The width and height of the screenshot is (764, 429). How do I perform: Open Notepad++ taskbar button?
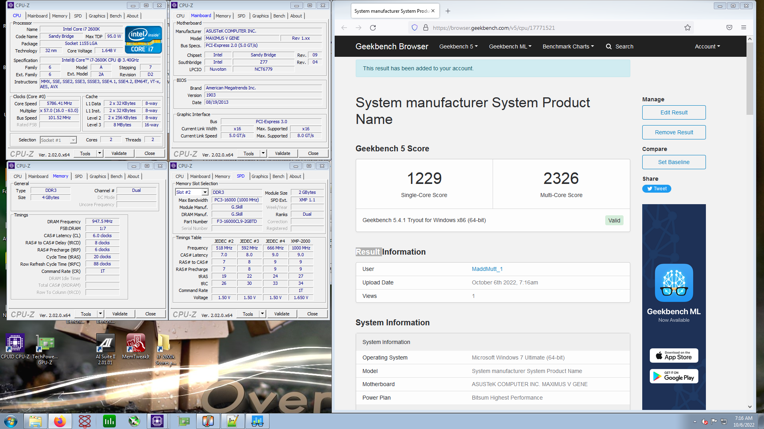tap(233, 421)
